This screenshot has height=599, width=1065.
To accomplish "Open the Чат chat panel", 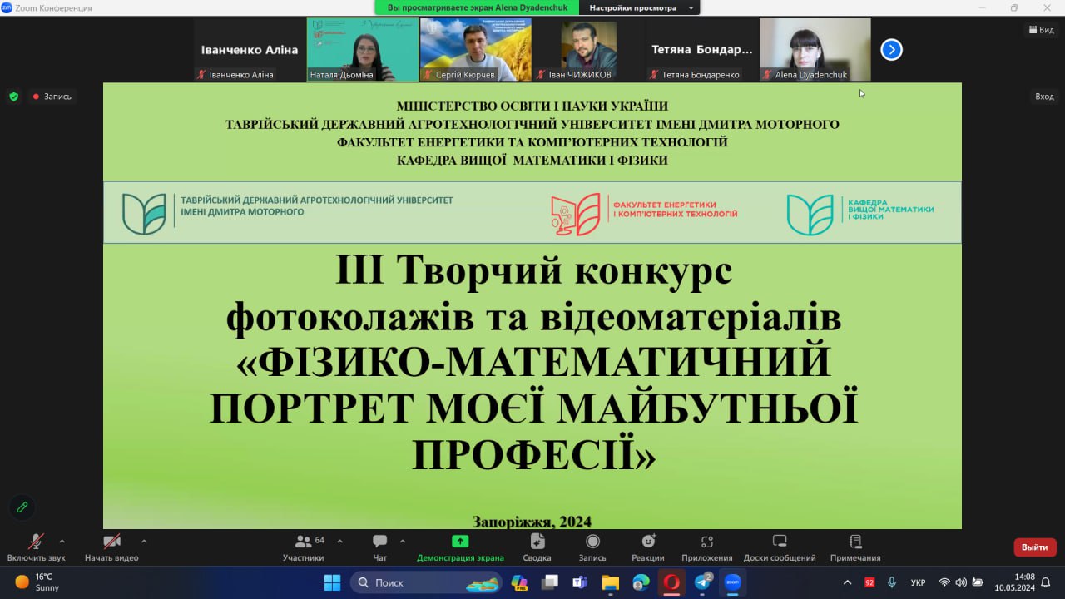I will [x=380, y=547].
